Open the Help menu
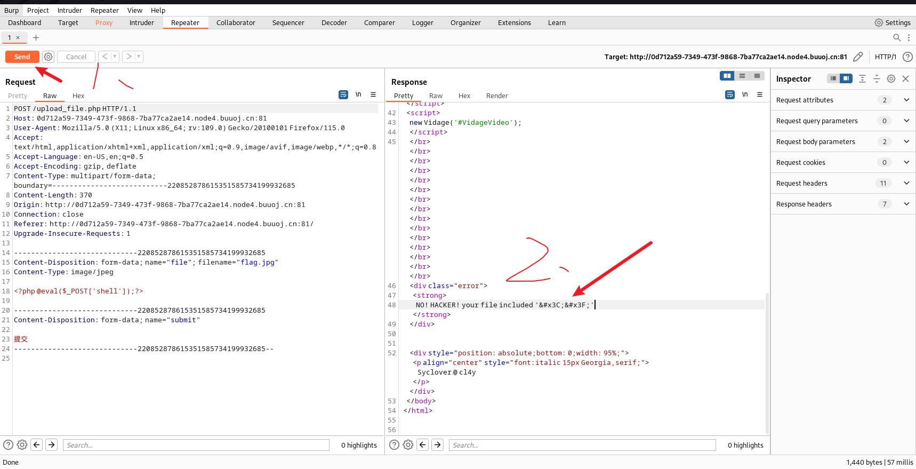916x469 pixels. pyautogui.click(x=158, y=10)
